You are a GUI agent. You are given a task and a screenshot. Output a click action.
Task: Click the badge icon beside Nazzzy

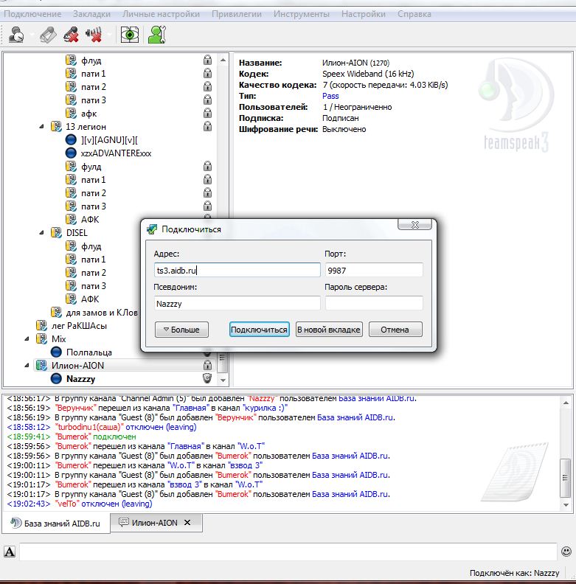click(207, 378)
